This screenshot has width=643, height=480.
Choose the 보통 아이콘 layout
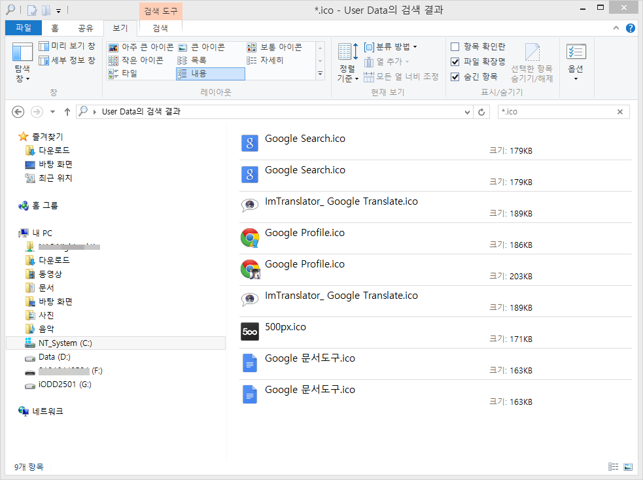pyautogui.click(x=274, y=47)
